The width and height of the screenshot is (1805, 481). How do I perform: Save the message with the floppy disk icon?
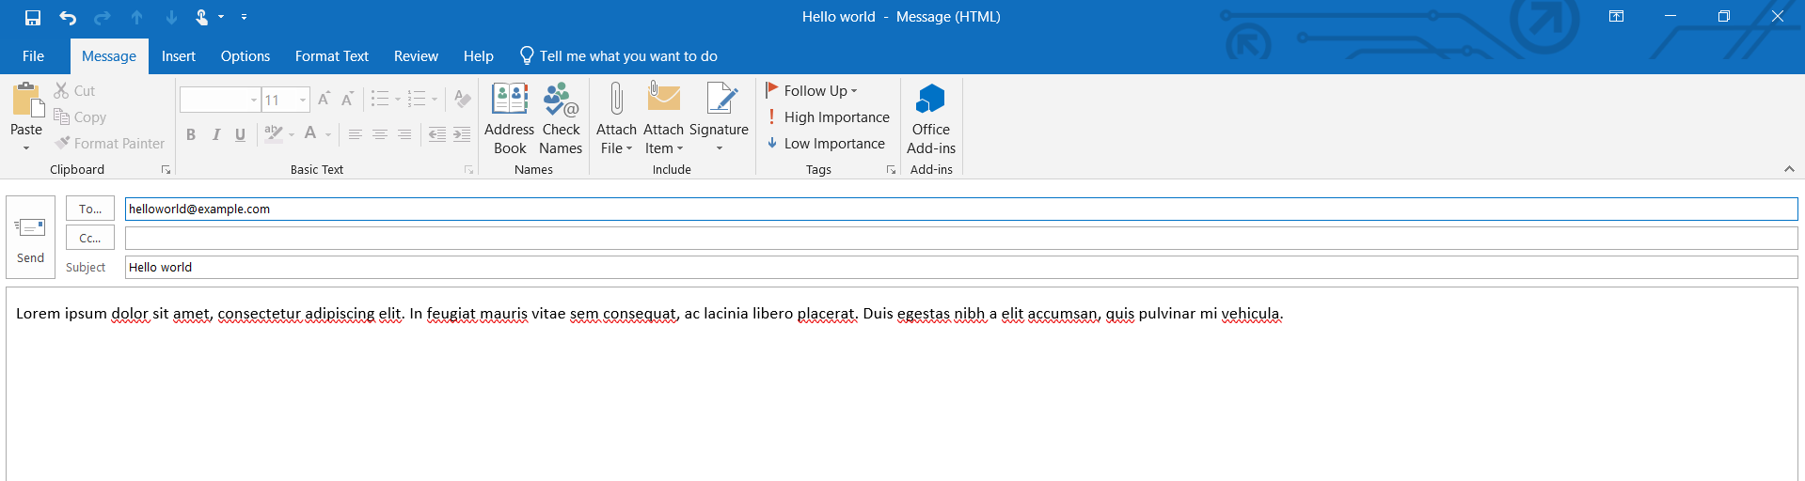(33, 17)
